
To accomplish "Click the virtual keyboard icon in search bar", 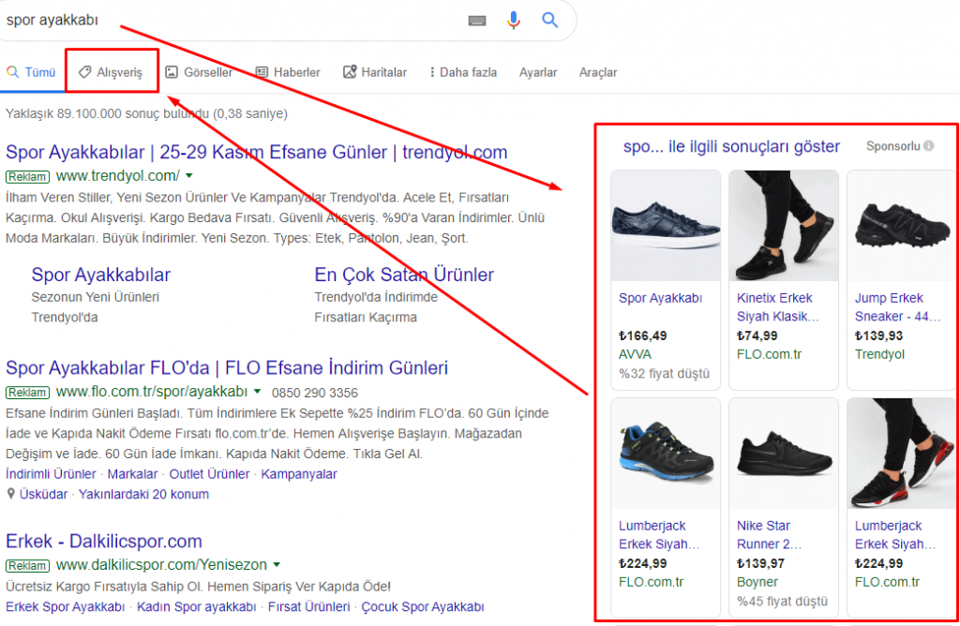I will (477, 20).
